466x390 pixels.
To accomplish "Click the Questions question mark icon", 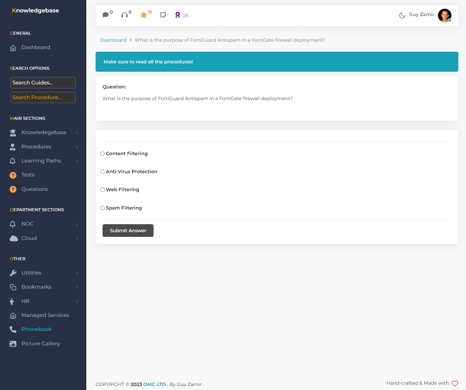I will [x=13, y=189].
